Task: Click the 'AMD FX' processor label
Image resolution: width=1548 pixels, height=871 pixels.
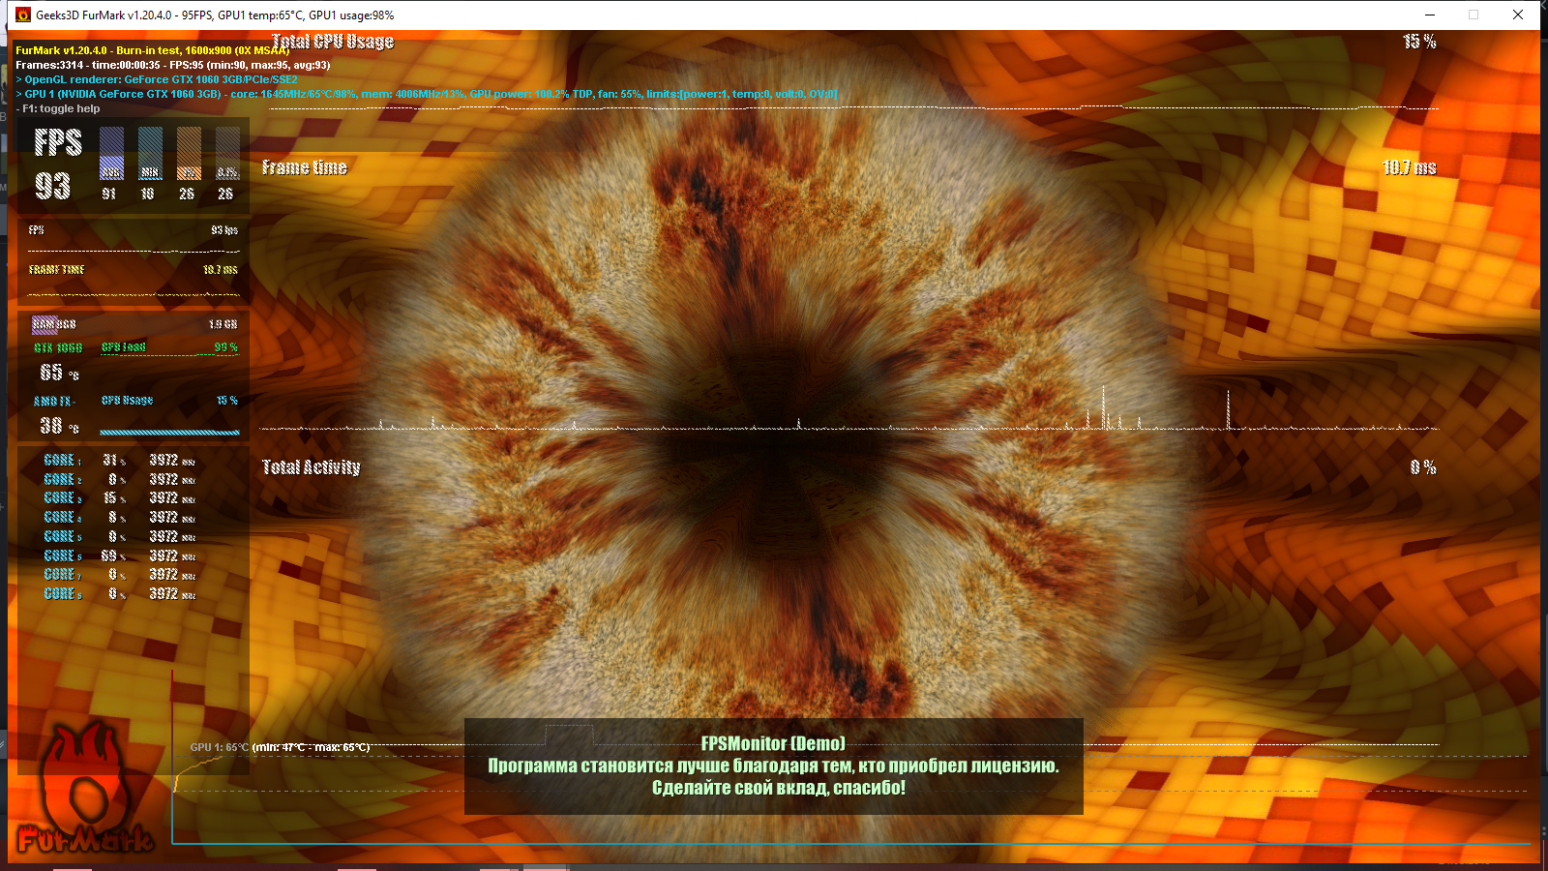Action: tap(55, 401)
